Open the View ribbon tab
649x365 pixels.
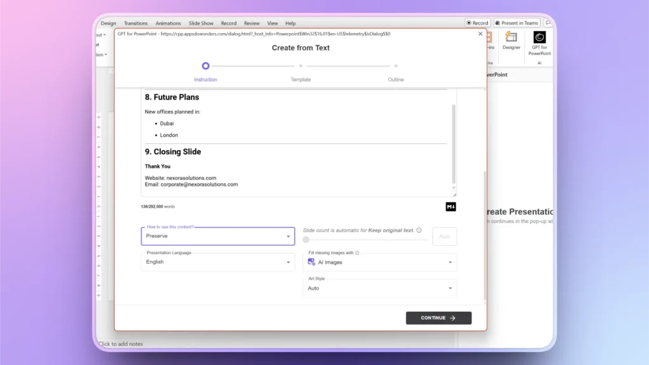click(x=273, y=23)
